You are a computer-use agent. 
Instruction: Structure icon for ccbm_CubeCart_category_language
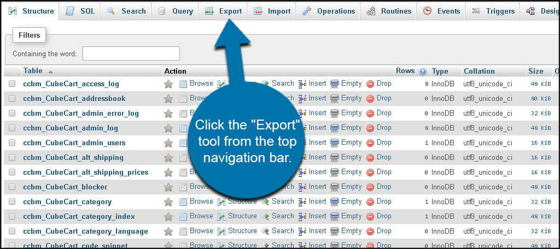point(221,232)
